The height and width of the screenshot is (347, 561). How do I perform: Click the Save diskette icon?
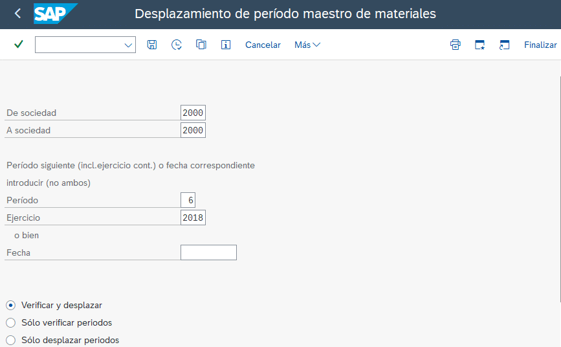pos(152,45)
